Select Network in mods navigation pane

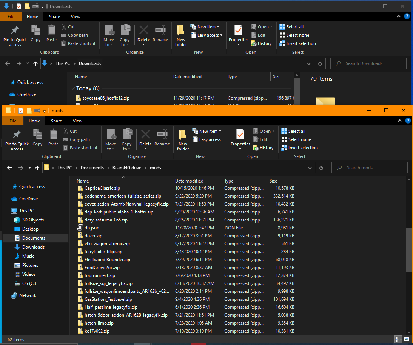point(28,295)
